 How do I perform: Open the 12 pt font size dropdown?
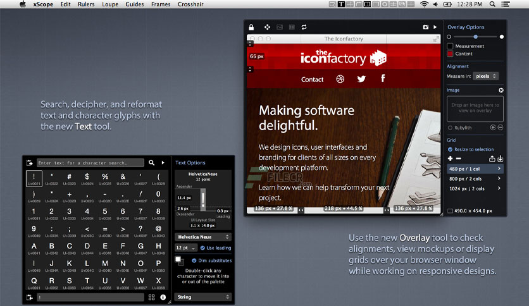[x=185, y=248]
